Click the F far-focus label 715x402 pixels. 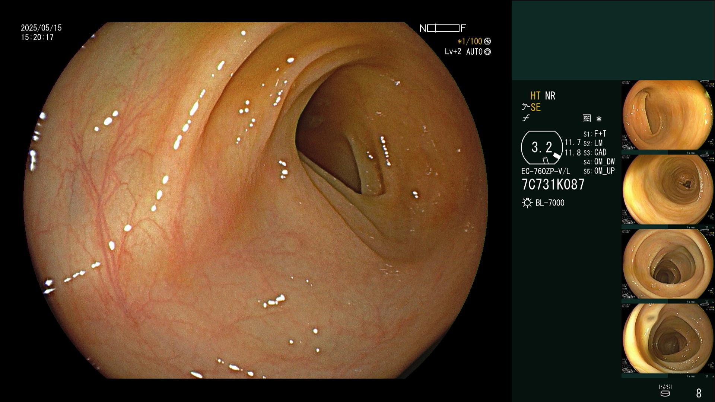(x=463, y=28)
